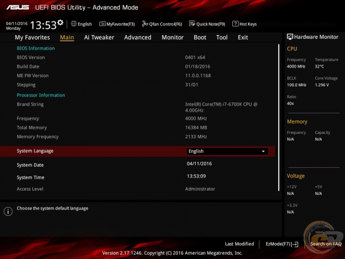
Task: Click the large 13:53 clock
Action: (43, 25)
